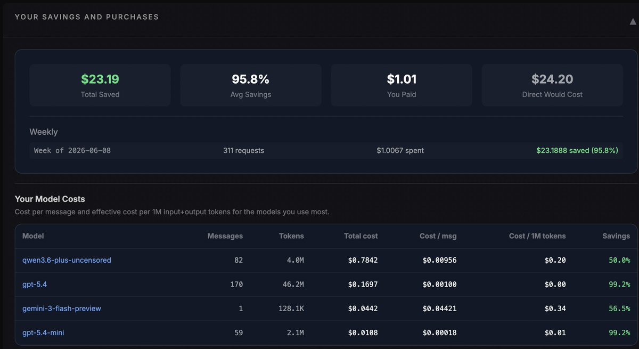Click the $1.0067 spent value
The height and width of the screenshot is (349, 639).
tap(400, 151)
